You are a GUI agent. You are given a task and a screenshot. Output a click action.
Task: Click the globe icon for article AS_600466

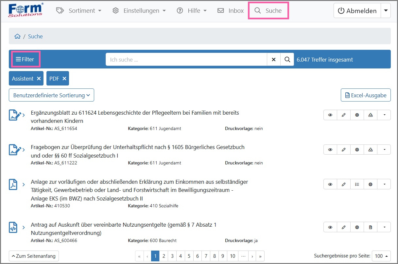[x=357, y=227]
